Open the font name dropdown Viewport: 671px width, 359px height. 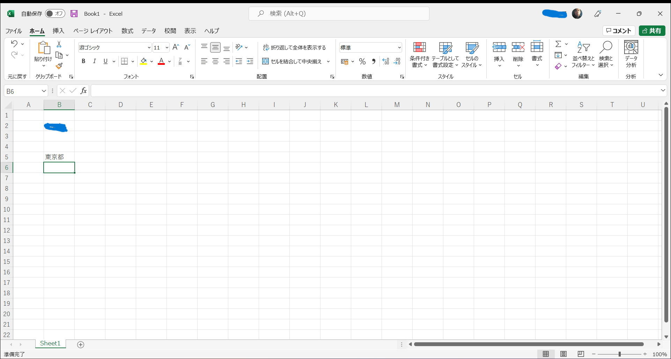[x=149, y=47]
